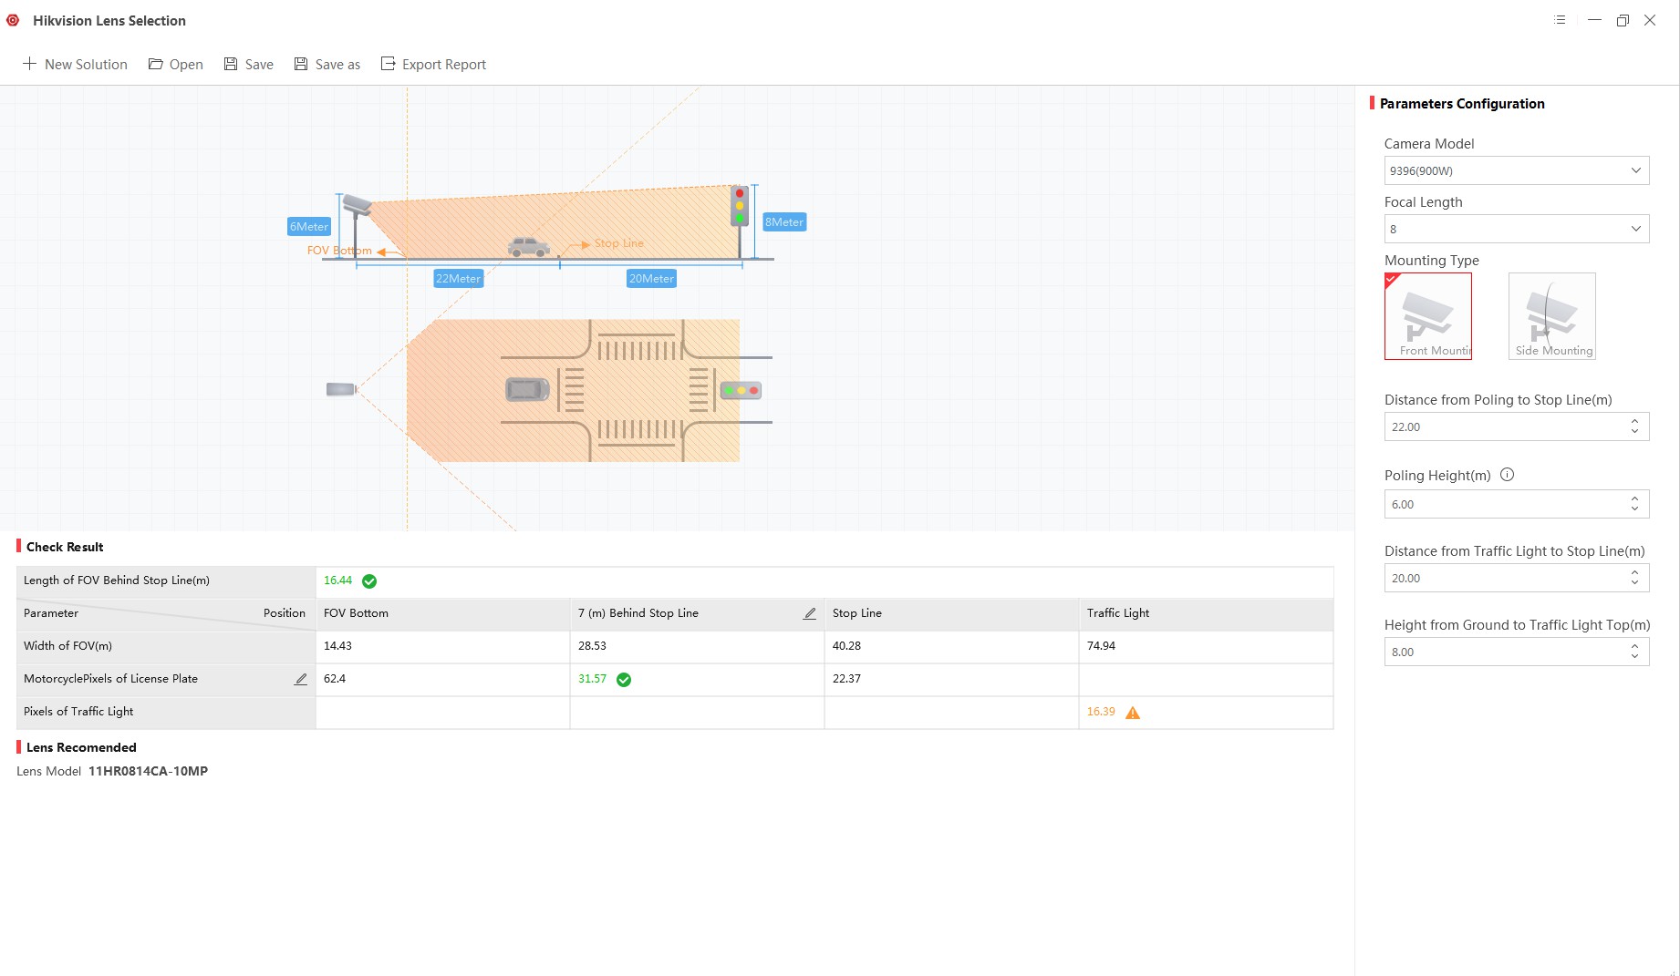Viewport: 1680px width, 976px height.
Task: Increase Distance from Poling to Stop Line
Action: coord(1634,421)
